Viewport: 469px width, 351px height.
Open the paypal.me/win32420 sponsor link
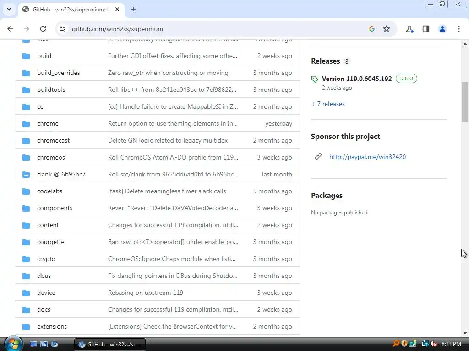pyautogui.click(x=367, y=157)
